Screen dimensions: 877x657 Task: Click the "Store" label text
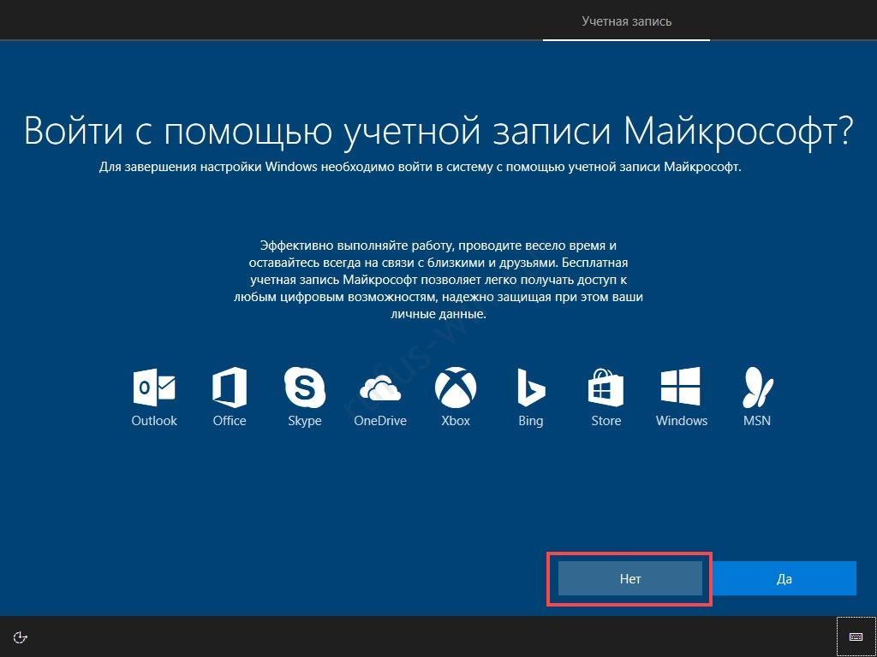click(606, 421)
